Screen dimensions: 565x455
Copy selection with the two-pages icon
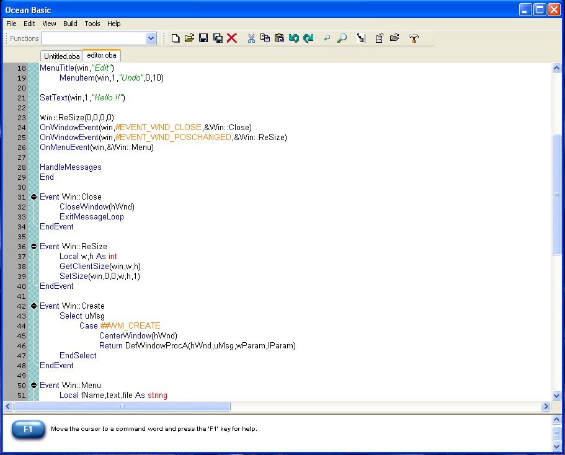click(x=265, y=38)
